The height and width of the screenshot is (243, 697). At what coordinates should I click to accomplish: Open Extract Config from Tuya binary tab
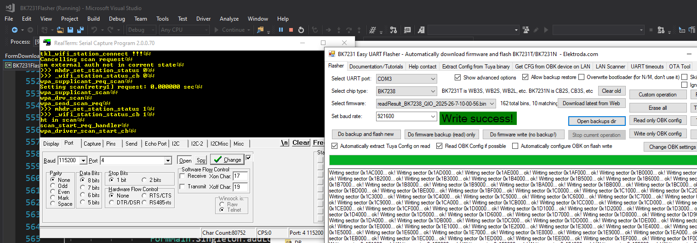(x=475, y=67)
